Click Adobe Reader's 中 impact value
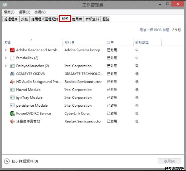This screenshot has width=186, height=171. point(137,50)
